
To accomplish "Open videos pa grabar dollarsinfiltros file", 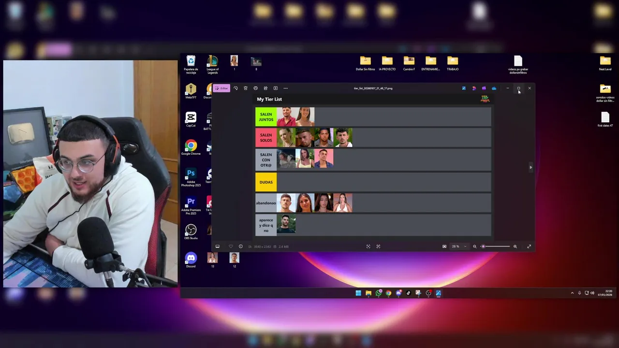I will coord(518,65).
